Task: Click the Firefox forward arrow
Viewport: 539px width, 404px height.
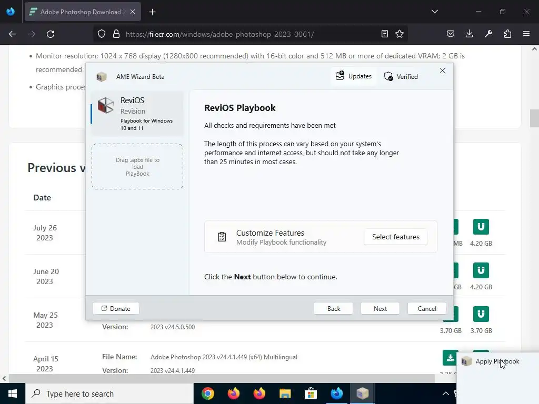Action: tap(32, 34)
